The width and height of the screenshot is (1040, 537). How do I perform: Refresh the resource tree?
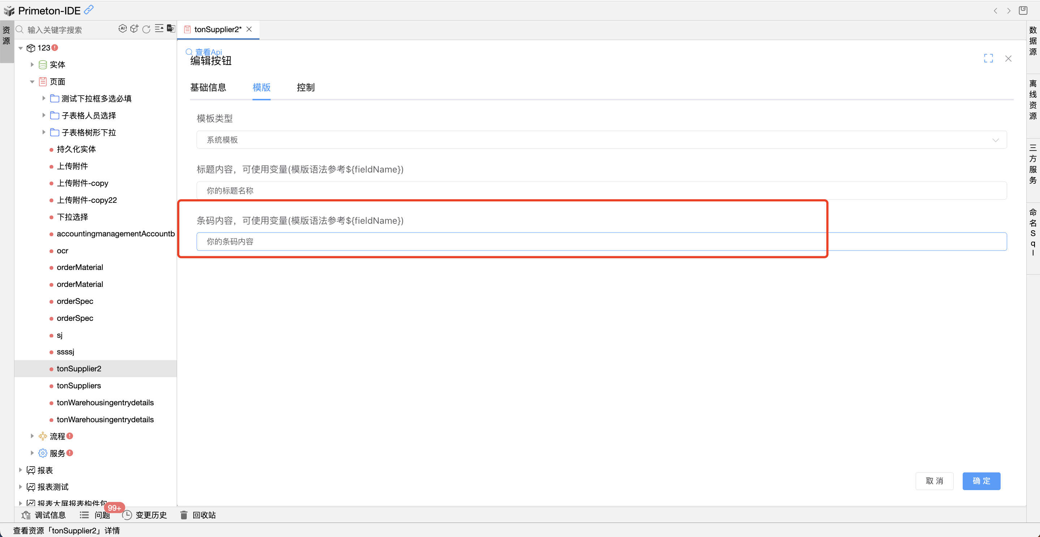(147, 29)
